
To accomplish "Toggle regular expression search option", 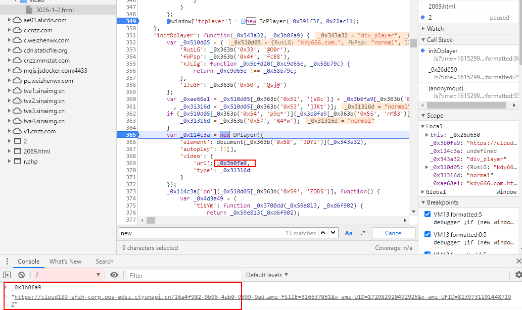I will (363, 233).
